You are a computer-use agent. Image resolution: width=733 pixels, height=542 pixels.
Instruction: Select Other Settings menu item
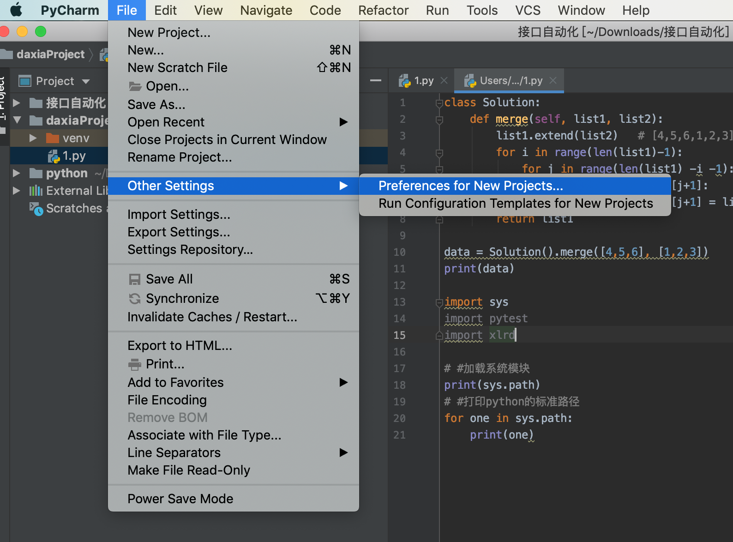234,186
